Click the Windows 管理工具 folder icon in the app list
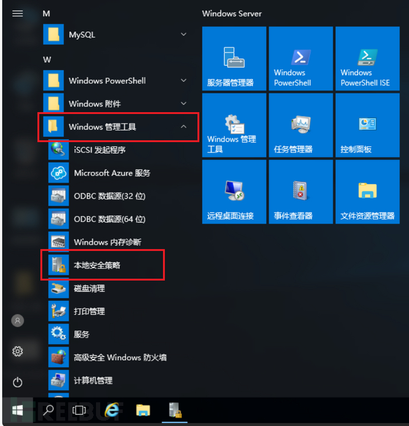 coord(53,127)
